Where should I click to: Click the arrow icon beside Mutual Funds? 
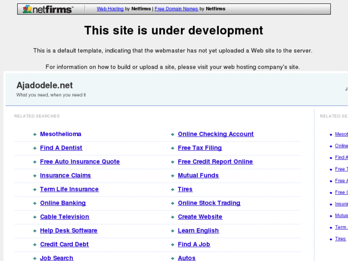pos(172,176)
